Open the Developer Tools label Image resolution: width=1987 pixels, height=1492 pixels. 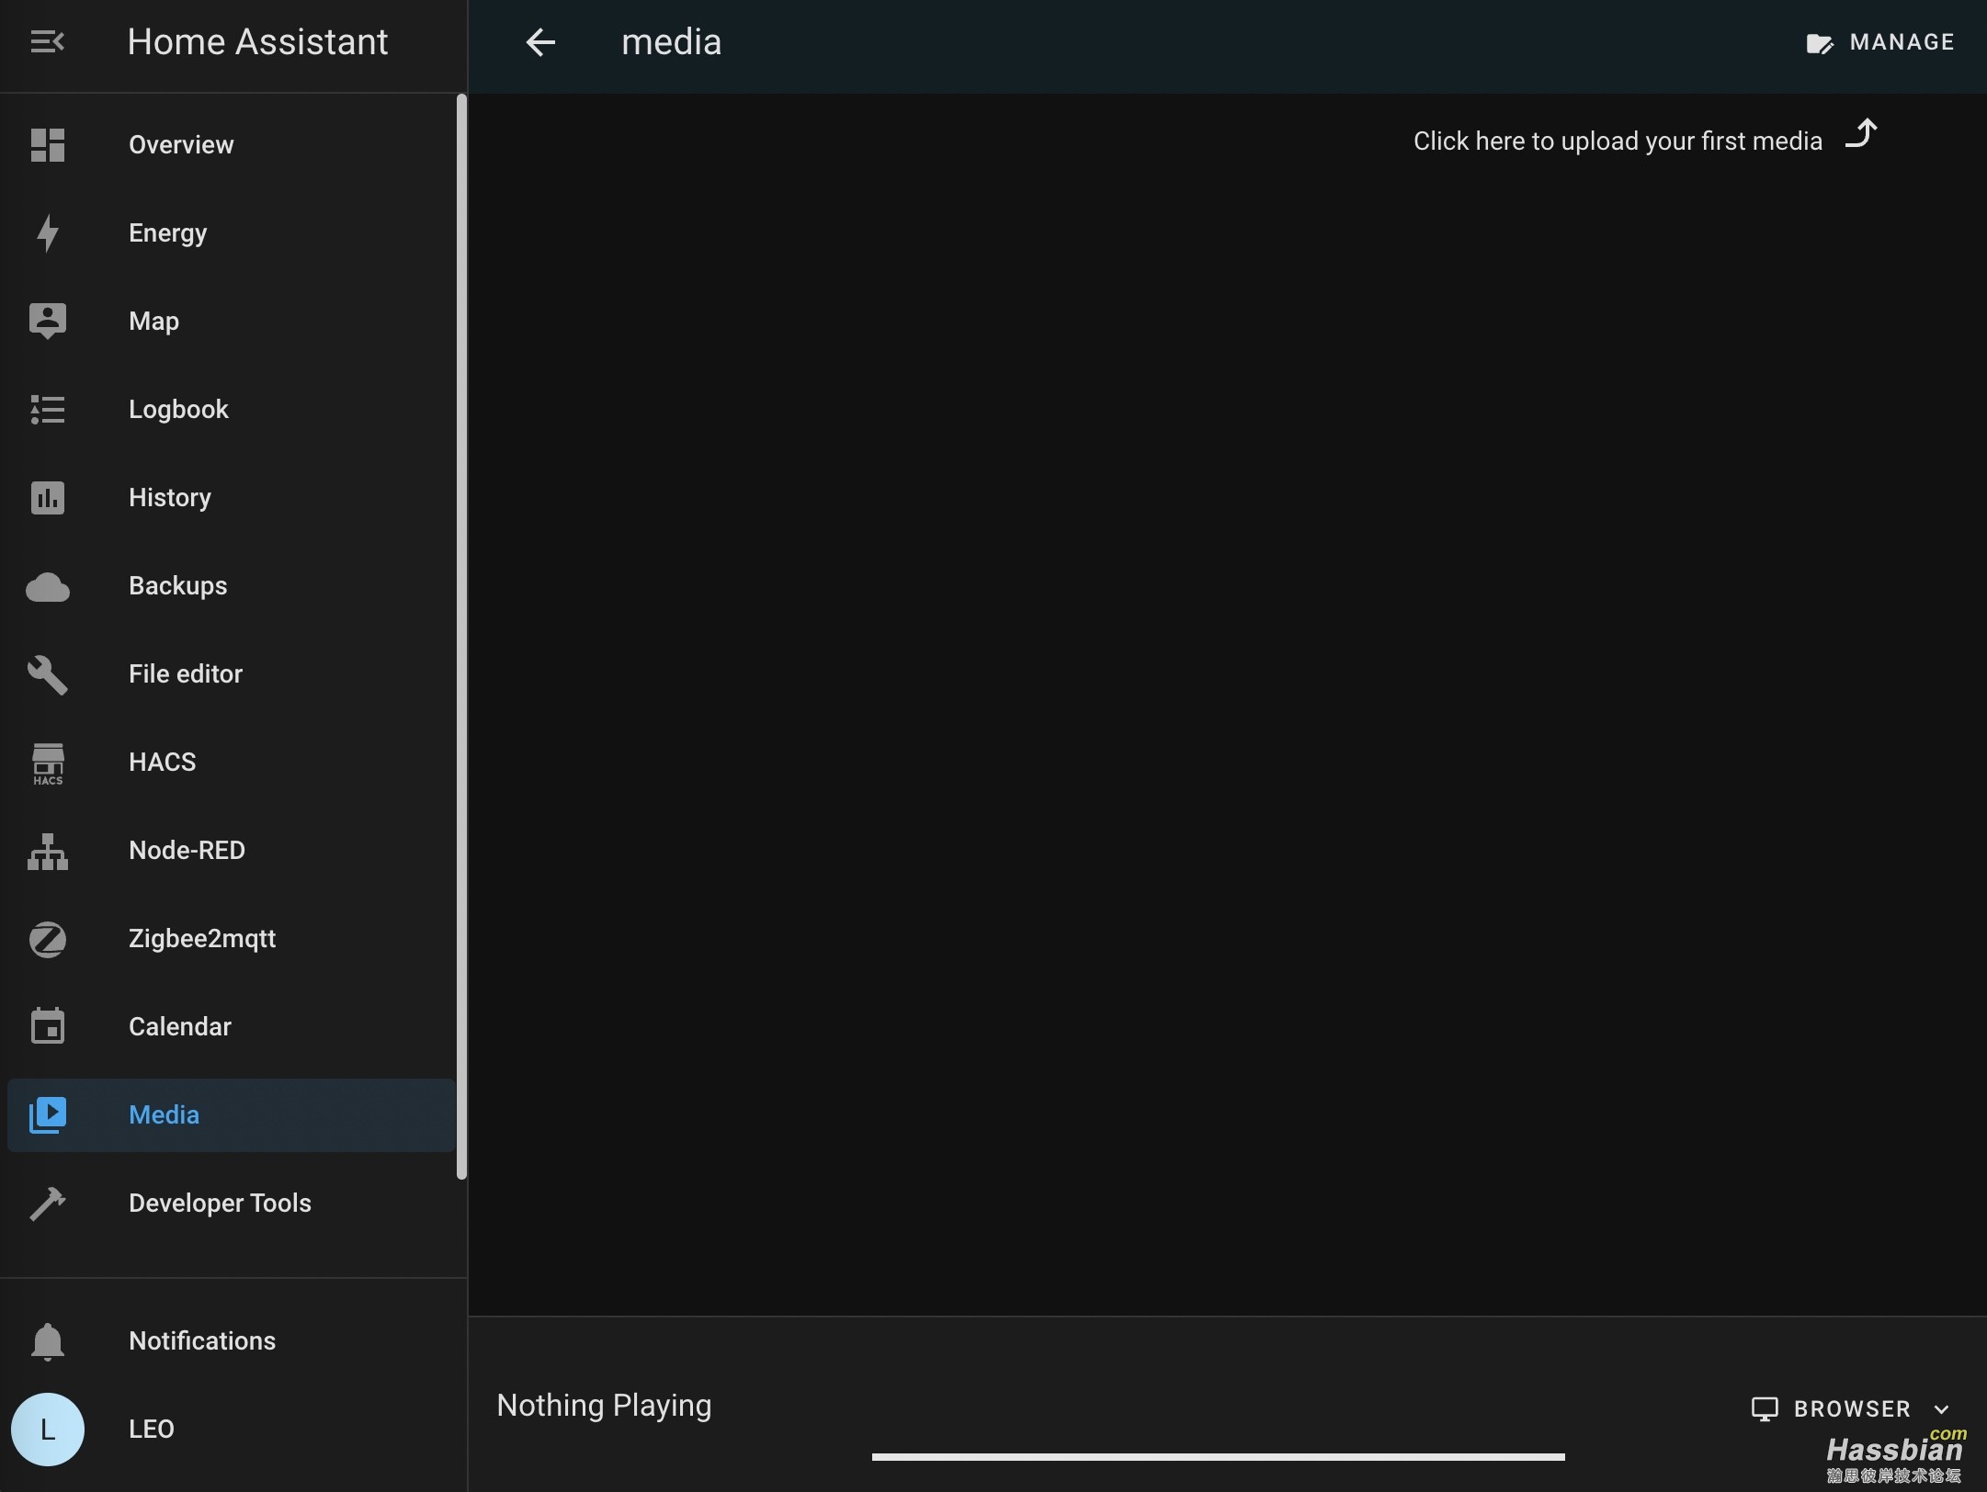pyautogui.click(x=220, y=1204)
